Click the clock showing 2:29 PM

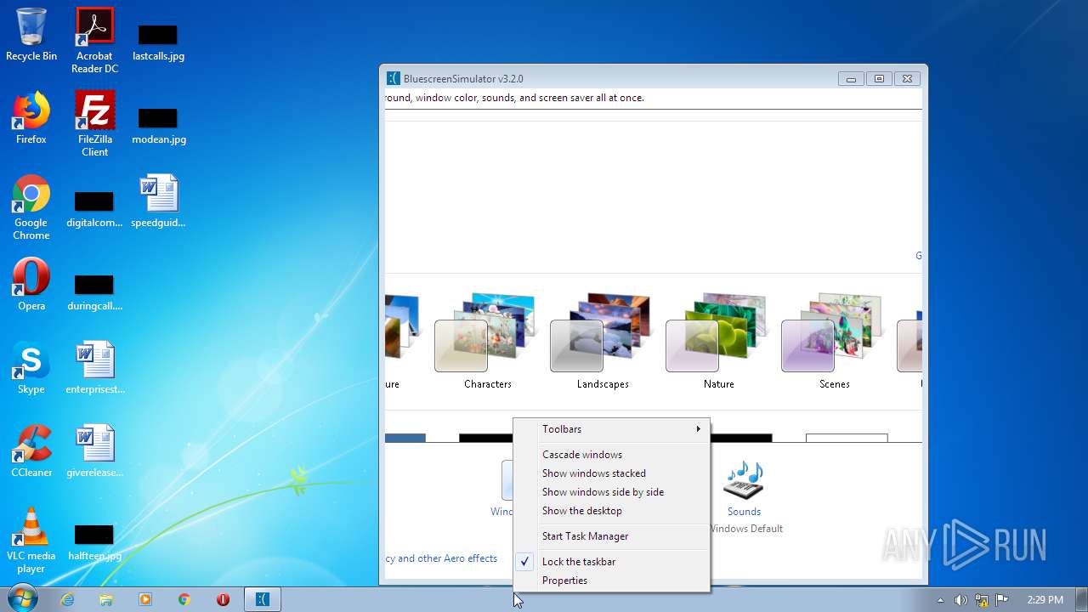click(x=1045, y=599)
